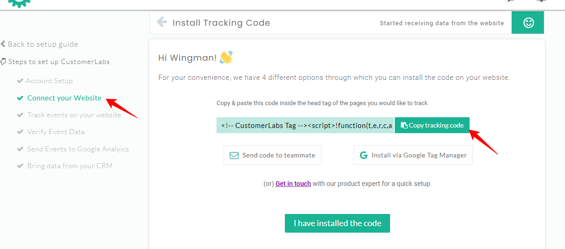
Task: Click the clipboard icon in Copy tracking code
Action: click(404, 125)
